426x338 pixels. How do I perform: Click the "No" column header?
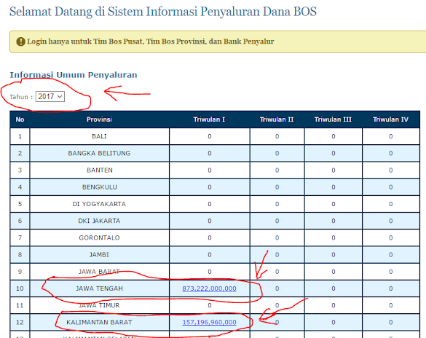pos(20,119)
